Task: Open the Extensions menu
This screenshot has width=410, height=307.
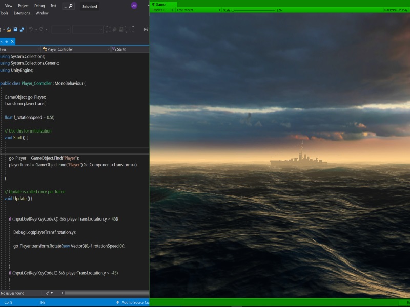Action: 22,13
